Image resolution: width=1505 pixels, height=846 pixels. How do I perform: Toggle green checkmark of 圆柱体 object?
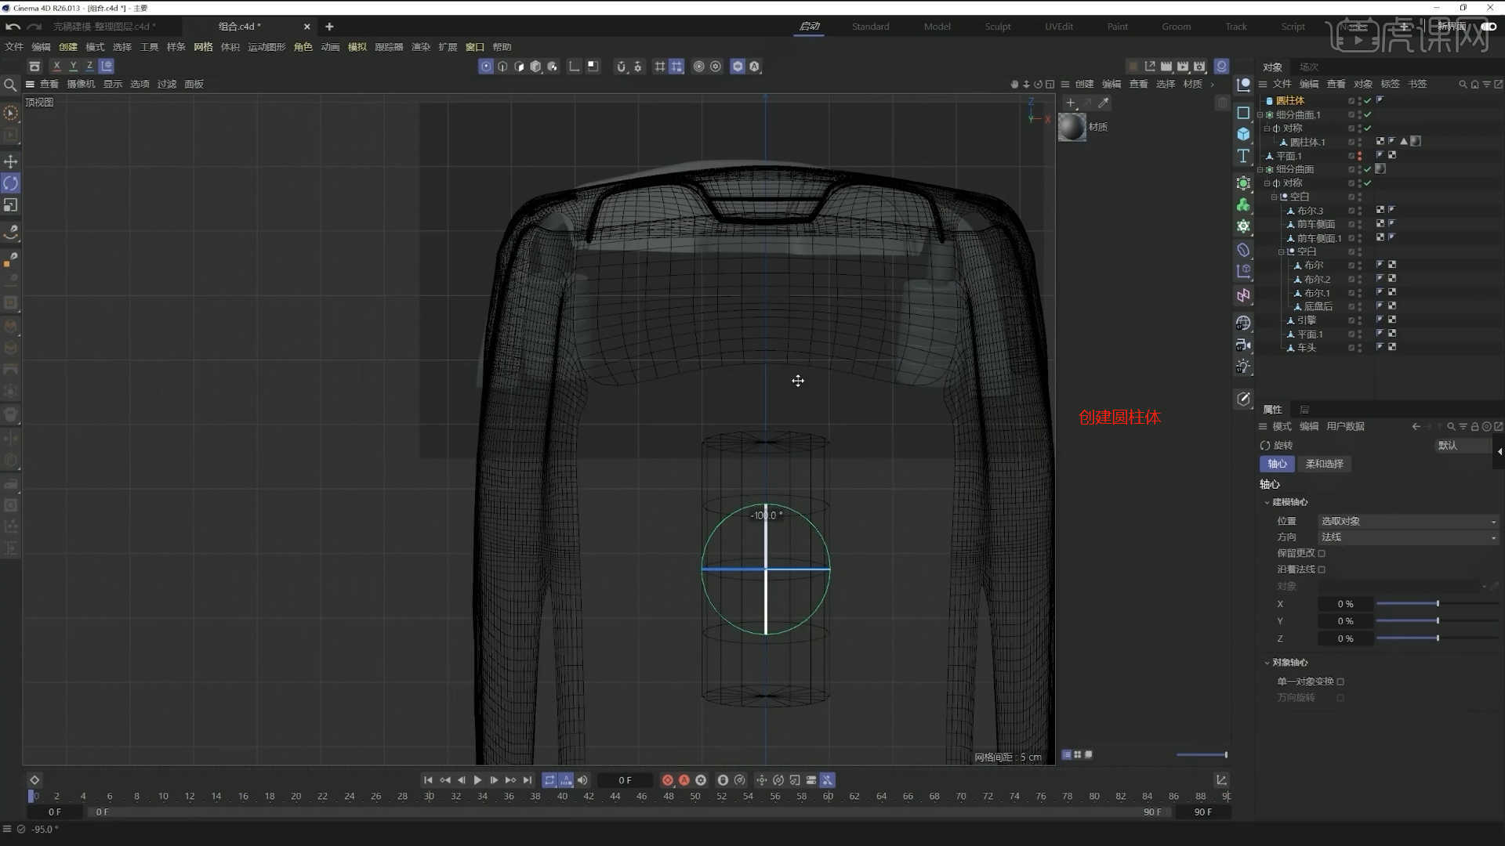click(x=1368, y=100)
